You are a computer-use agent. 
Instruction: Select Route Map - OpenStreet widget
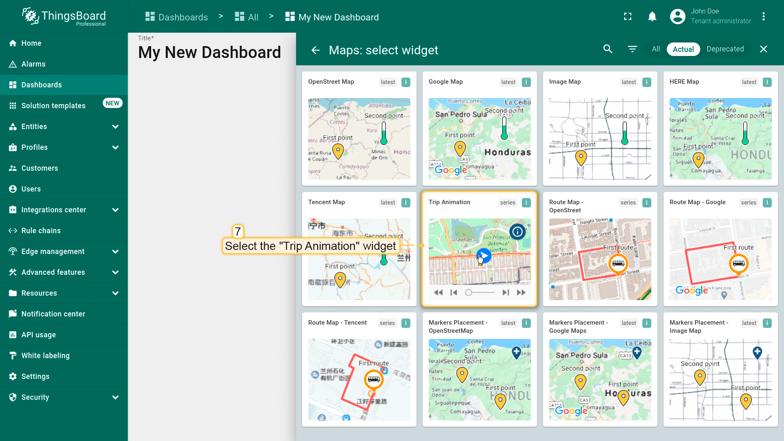click(600, 249)
